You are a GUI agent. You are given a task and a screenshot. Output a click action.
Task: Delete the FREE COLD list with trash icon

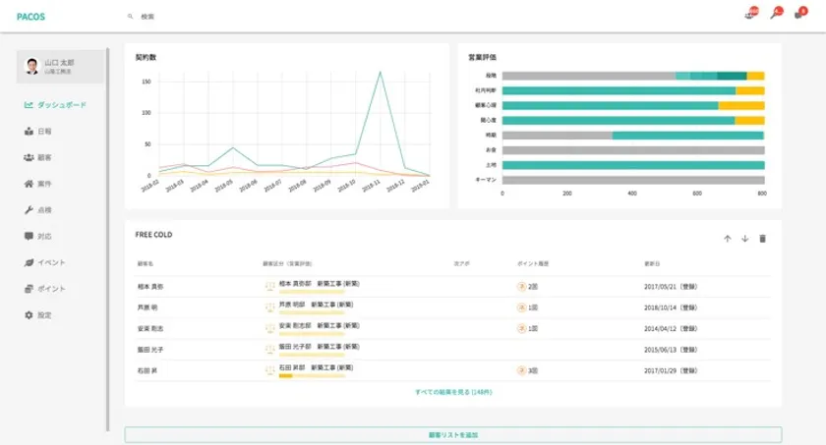pyautogui.click(x=762, y=239)
